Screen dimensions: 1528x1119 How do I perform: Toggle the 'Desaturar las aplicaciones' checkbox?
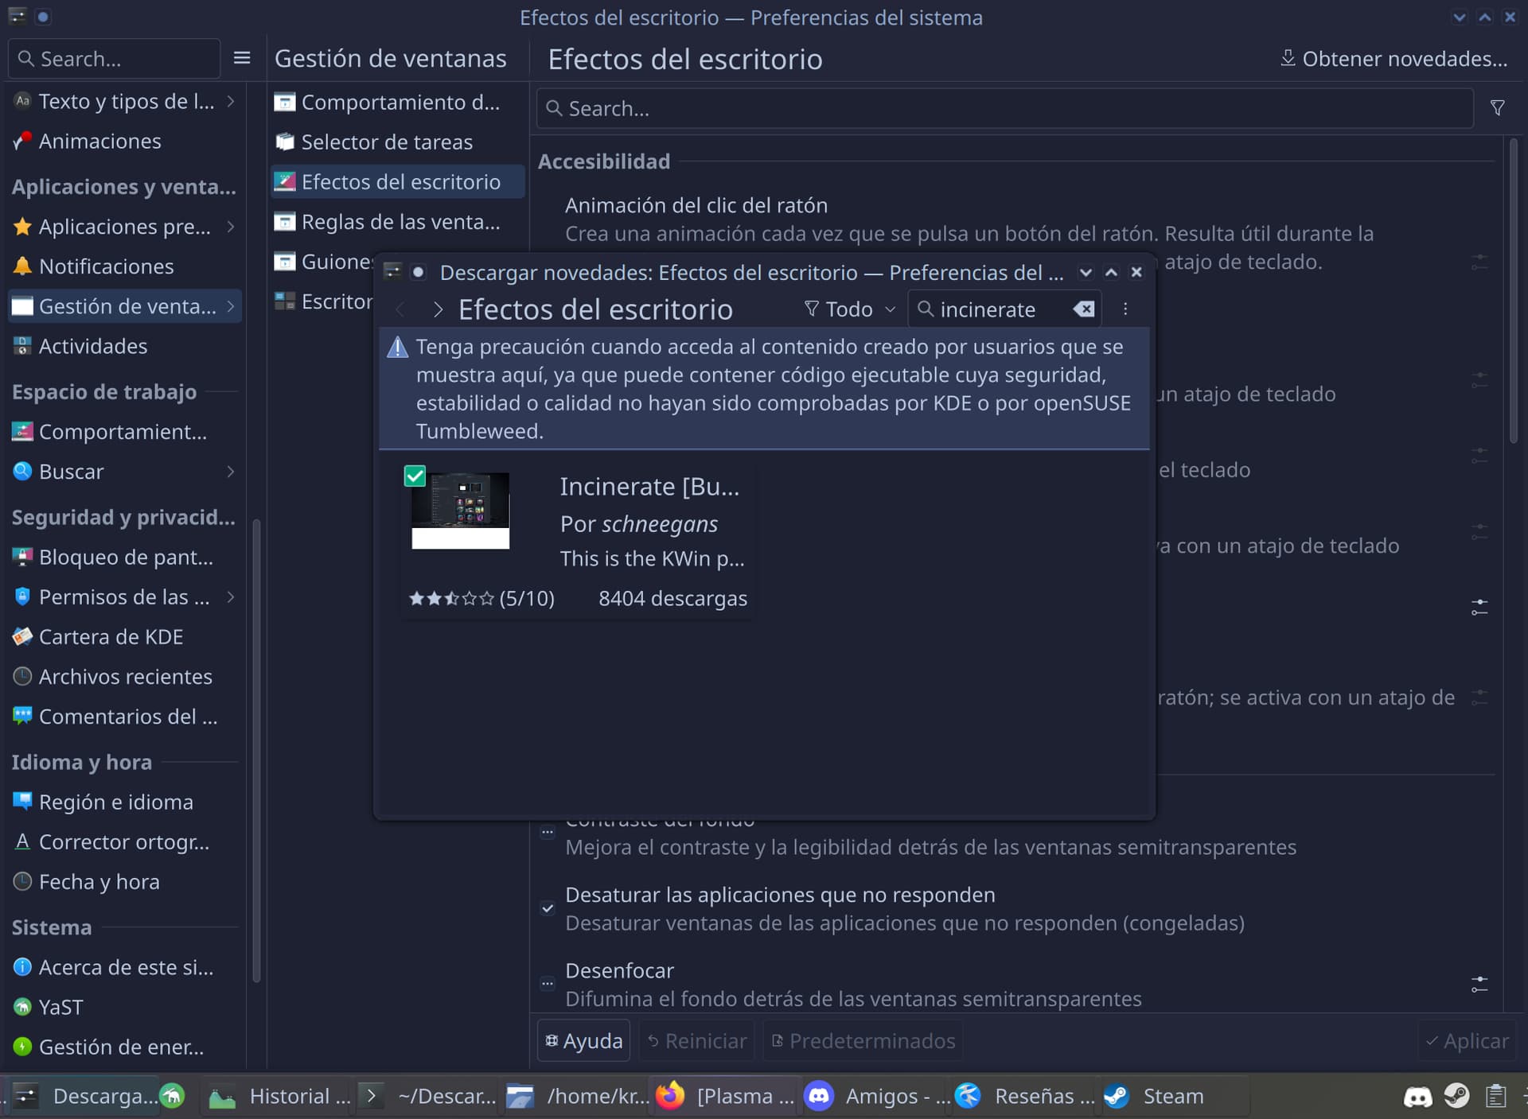pos(548,908)
